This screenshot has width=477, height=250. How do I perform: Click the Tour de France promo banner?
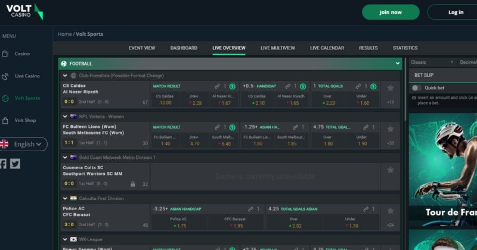click(443, 171)
